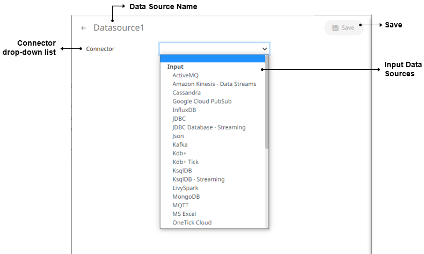Choose KsqlDB - Streaming connector
This screenshot has height=254, width=424.
199,179
